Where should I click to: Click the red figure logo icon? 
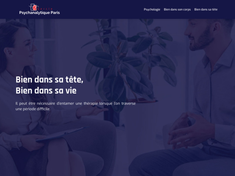tap(34, 7)
